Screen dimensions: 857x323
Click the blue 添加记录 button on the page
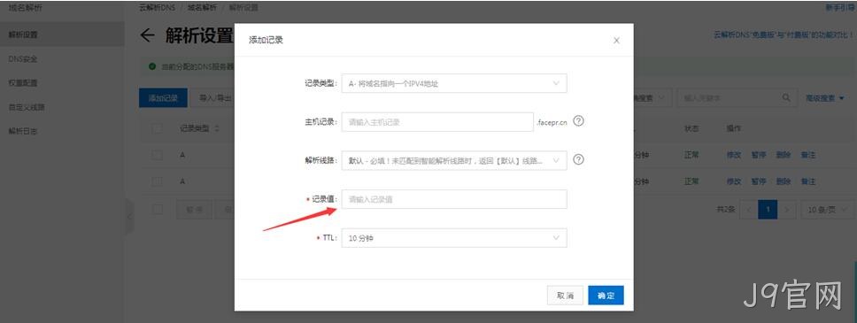click(x=164, y=98)
